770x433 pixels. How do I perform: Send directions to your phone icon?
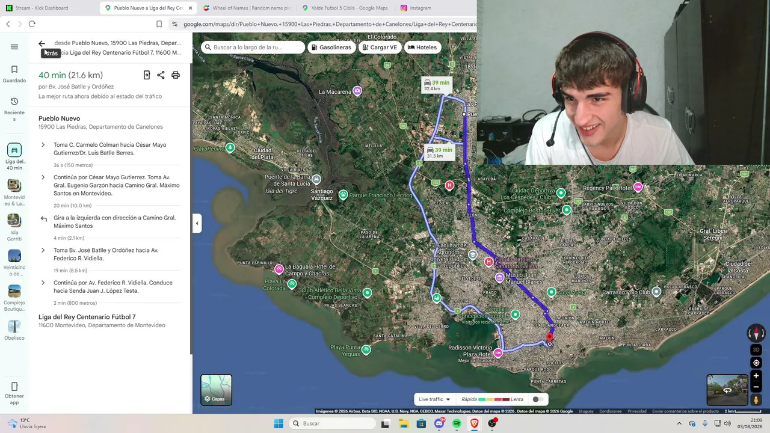(147, 75)
